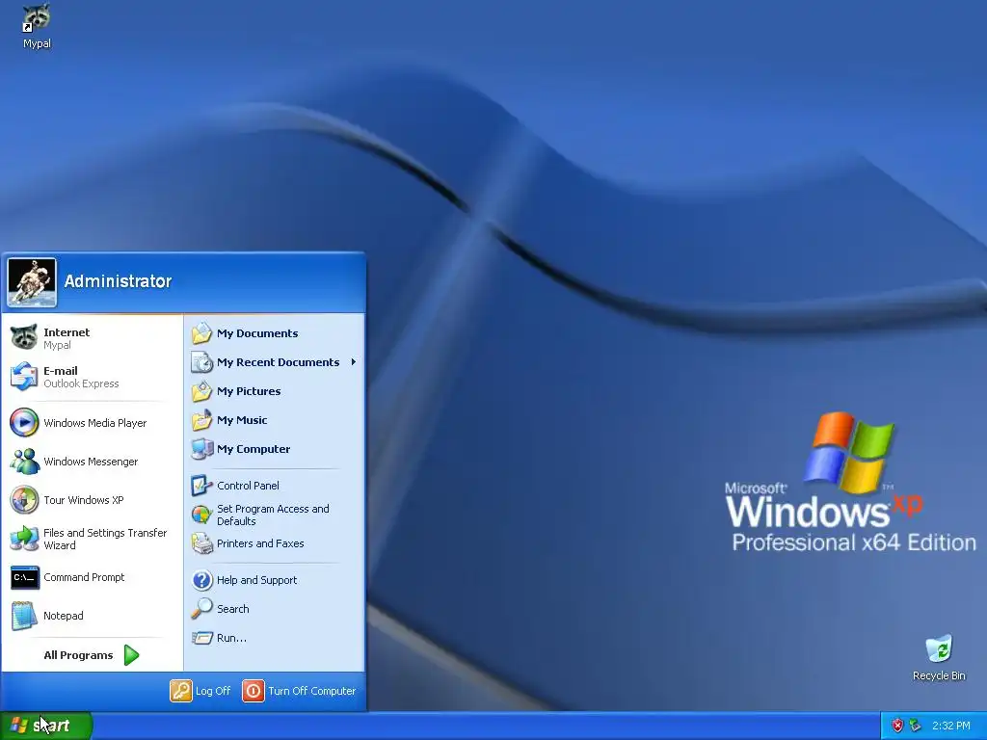Click the Mypal subtitle under Internet
Screen dimensions: 987x740
tap(57, 345)
